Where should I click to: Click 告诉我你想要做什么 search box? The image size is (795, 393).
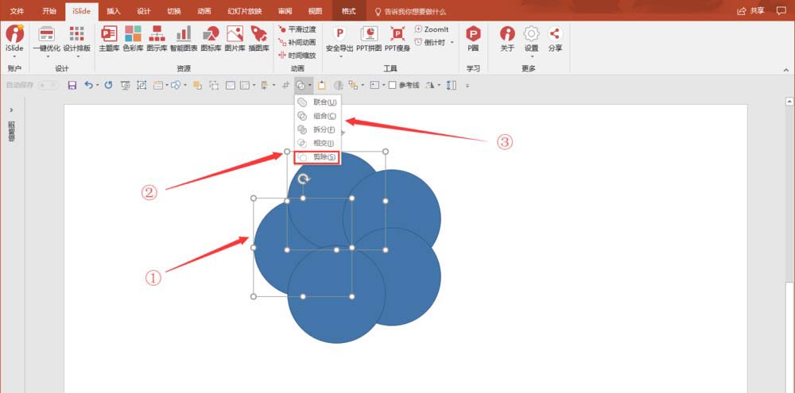click(x=409, y=11)
